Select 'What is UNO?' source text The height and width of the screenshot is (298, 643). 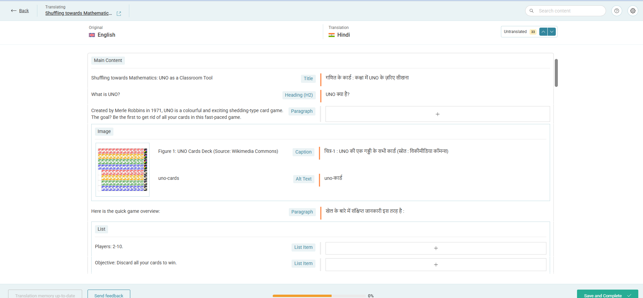click(x=106, y=94)
